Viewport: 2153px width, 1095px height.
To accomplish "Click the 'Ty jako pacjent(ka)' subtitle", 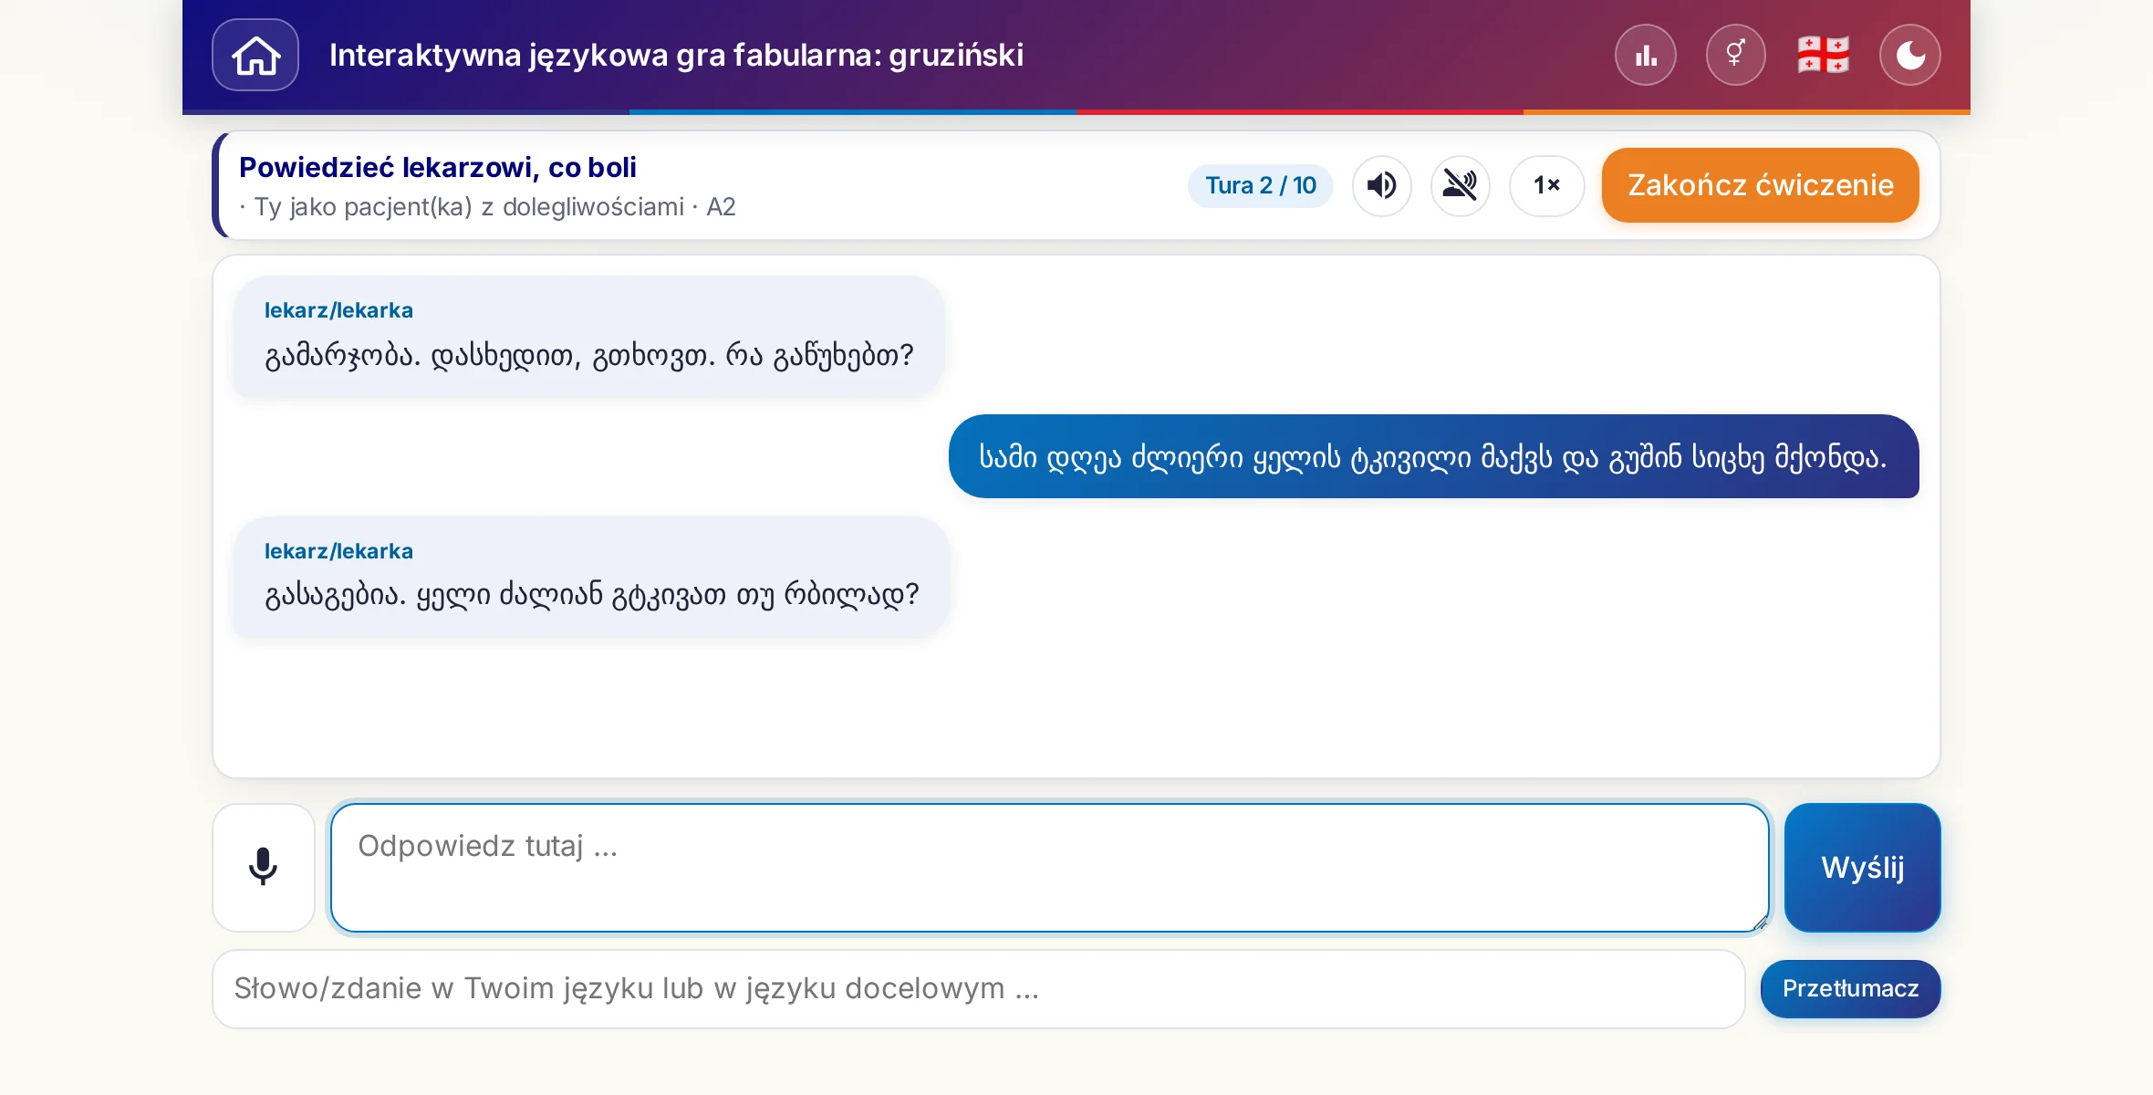I will (x=487, y=207).
